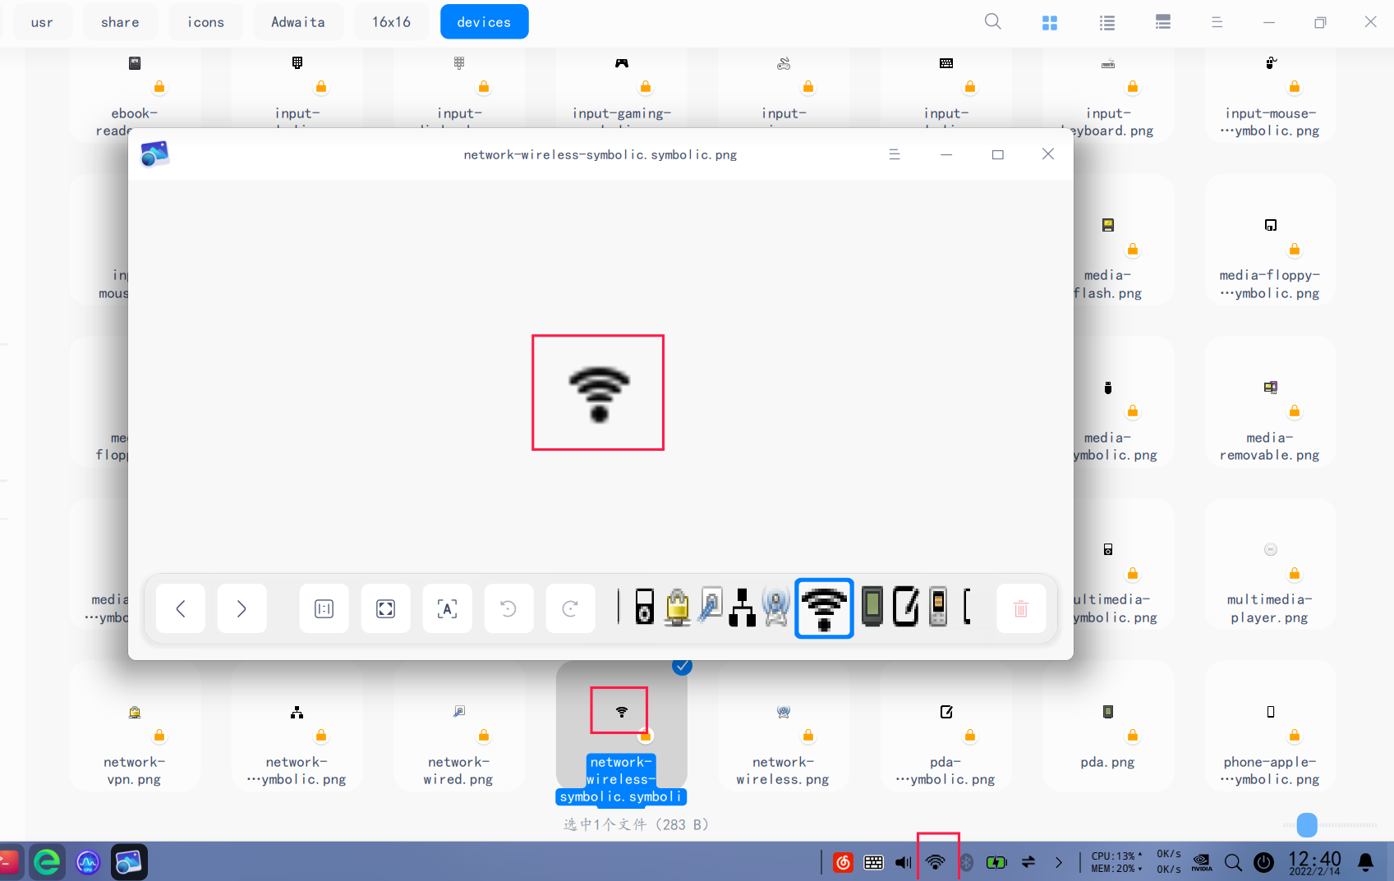Select the mobile phone thumbnail in filmstrip

coord(938,608)
